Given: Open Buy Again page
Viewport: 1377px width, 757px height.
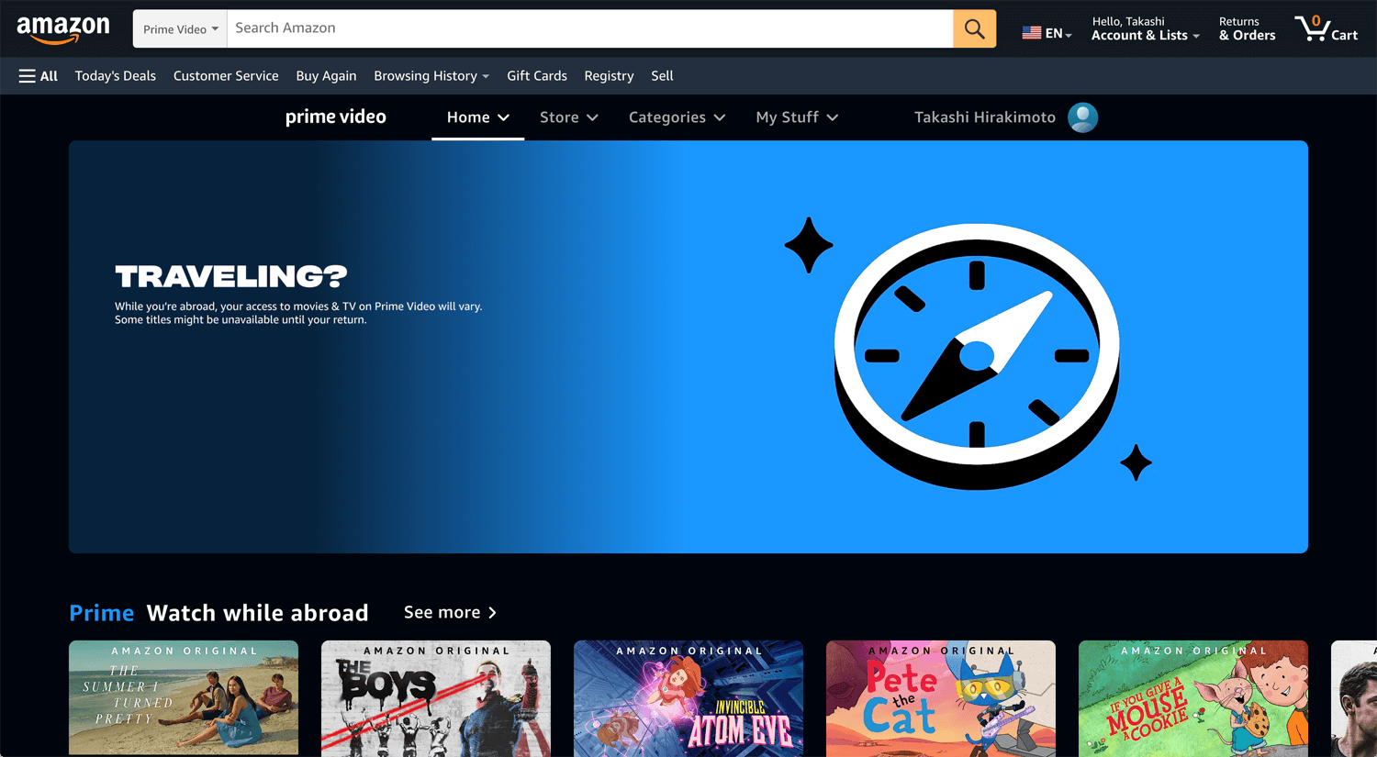Looking at the screenshot, I should point(326,76).
